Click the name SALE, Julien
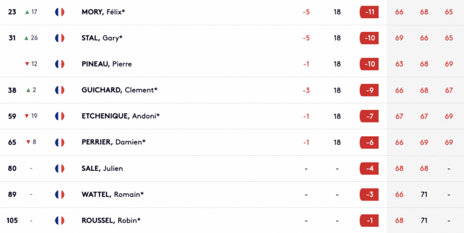This screenshot has height=233, width=464. pyautogui.click(x=102, y=168)
